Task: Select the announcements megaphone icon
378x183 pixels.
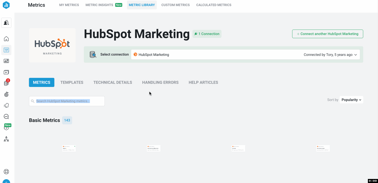Action: (6, 105)
